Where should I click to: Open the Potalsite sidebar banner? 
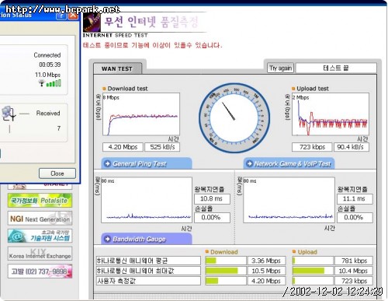[40, 201]
